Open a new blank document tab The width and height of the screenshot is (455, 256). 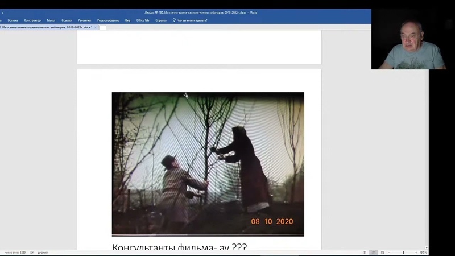point(103,27)
